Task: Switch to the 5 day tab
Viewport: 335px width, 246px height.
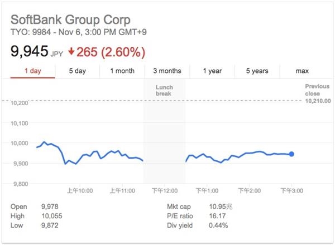Action: pos(77,71)
